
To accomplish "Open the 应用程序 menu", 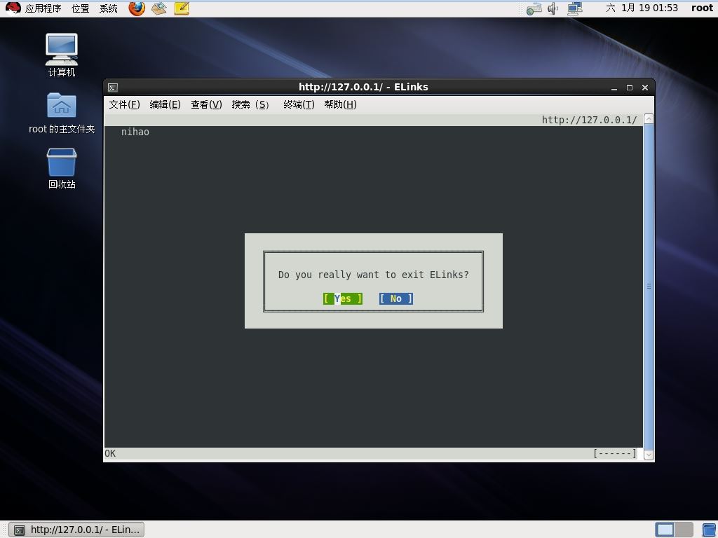I will tap(43, 8).
